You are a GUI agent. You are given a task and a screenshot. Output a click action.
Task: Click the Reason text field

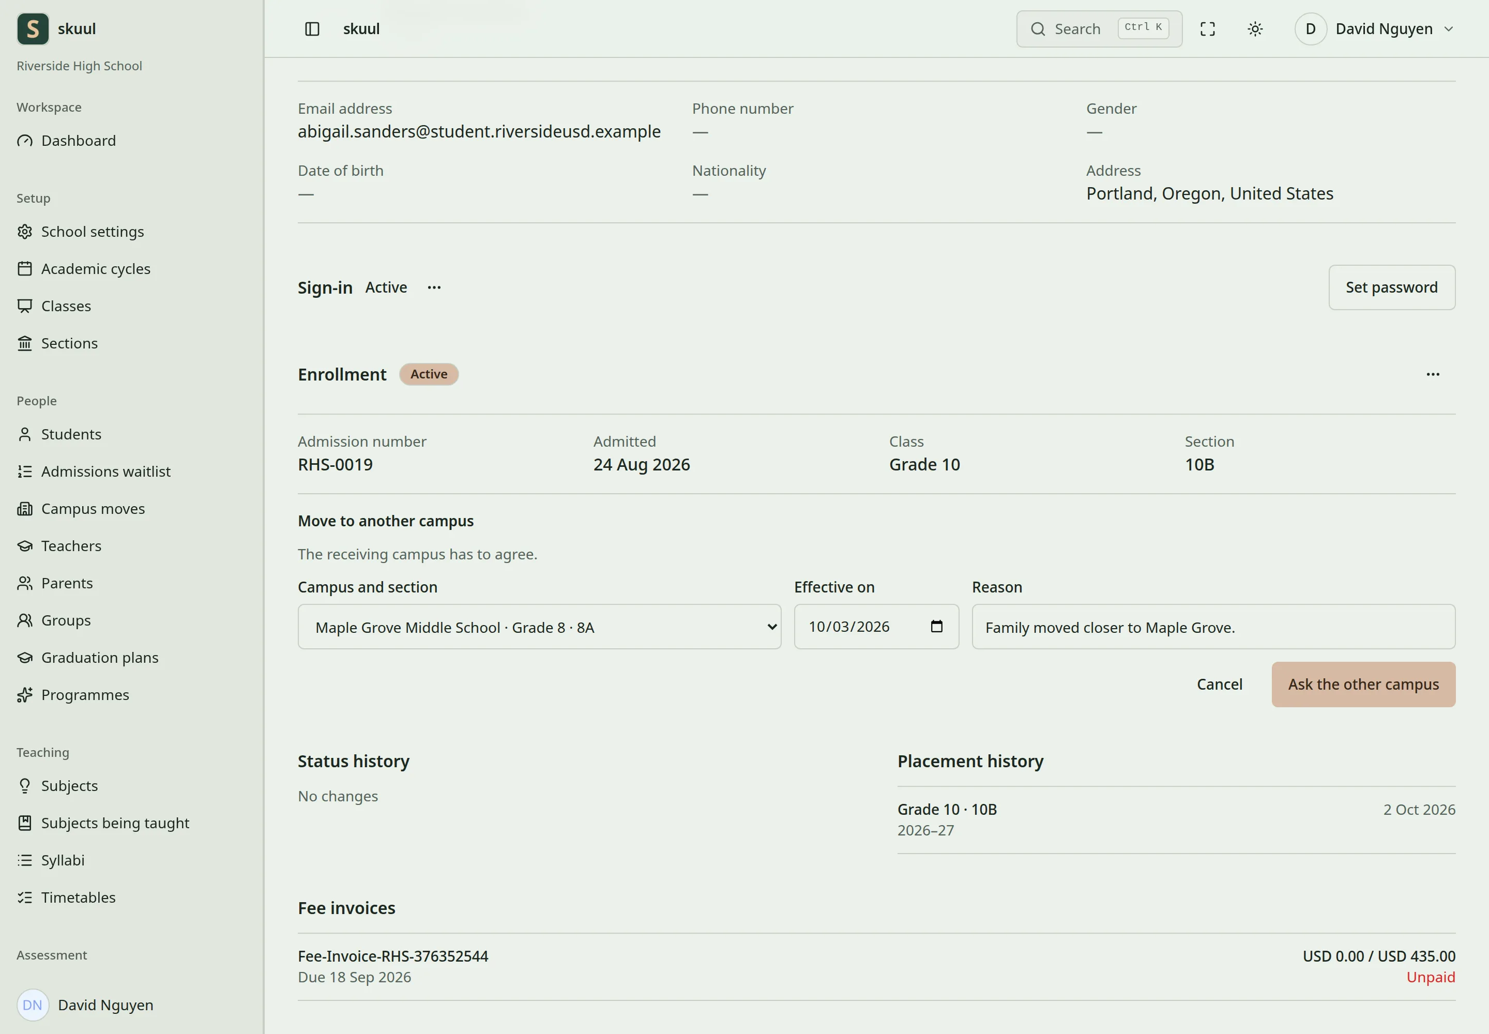pos(1213,627)
